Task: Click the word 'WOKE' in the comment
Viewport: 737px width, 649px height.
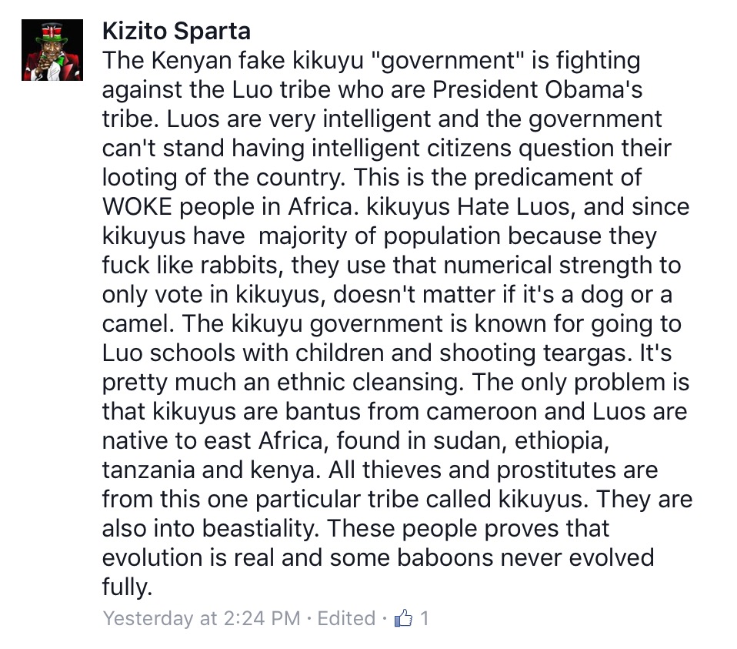Action: [137, 206]
